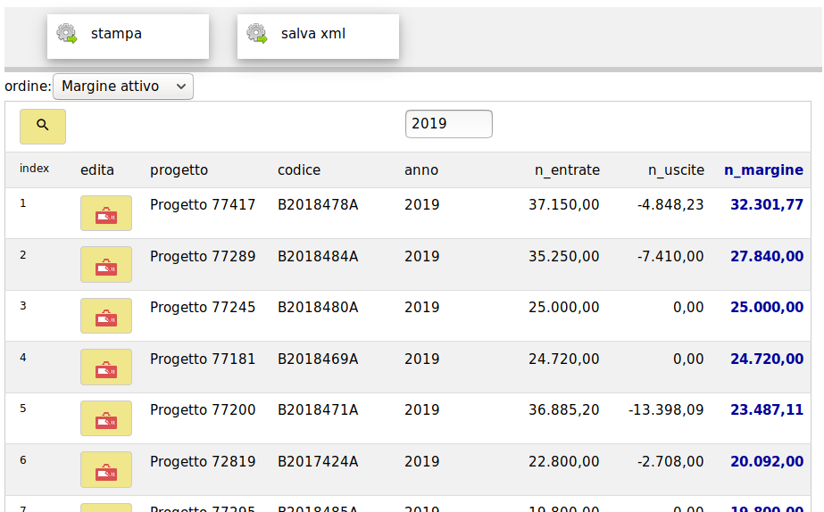Viewport: 824px width, 512px height.
Task: Select the Progetto 77181 name cell
Action: [x=203, y=359]
